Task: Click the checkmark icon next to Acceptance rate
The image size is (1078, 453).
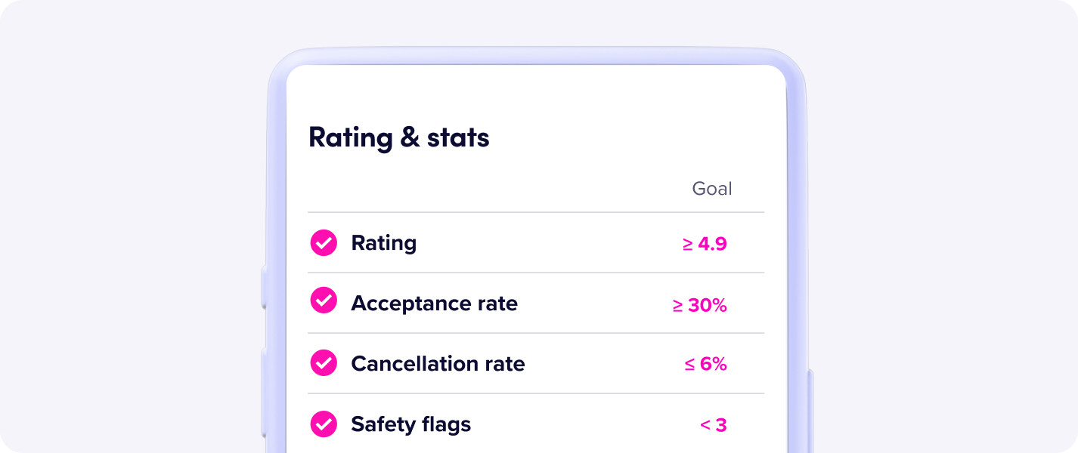Action: coord(324,301)
